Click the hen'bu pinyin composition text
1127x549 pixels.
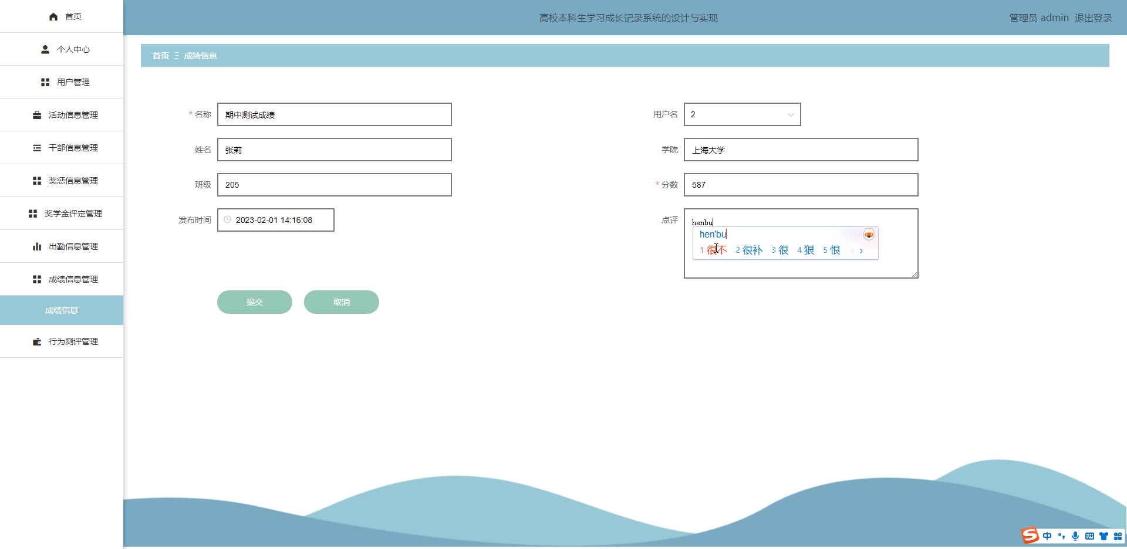tap(713, 234)
